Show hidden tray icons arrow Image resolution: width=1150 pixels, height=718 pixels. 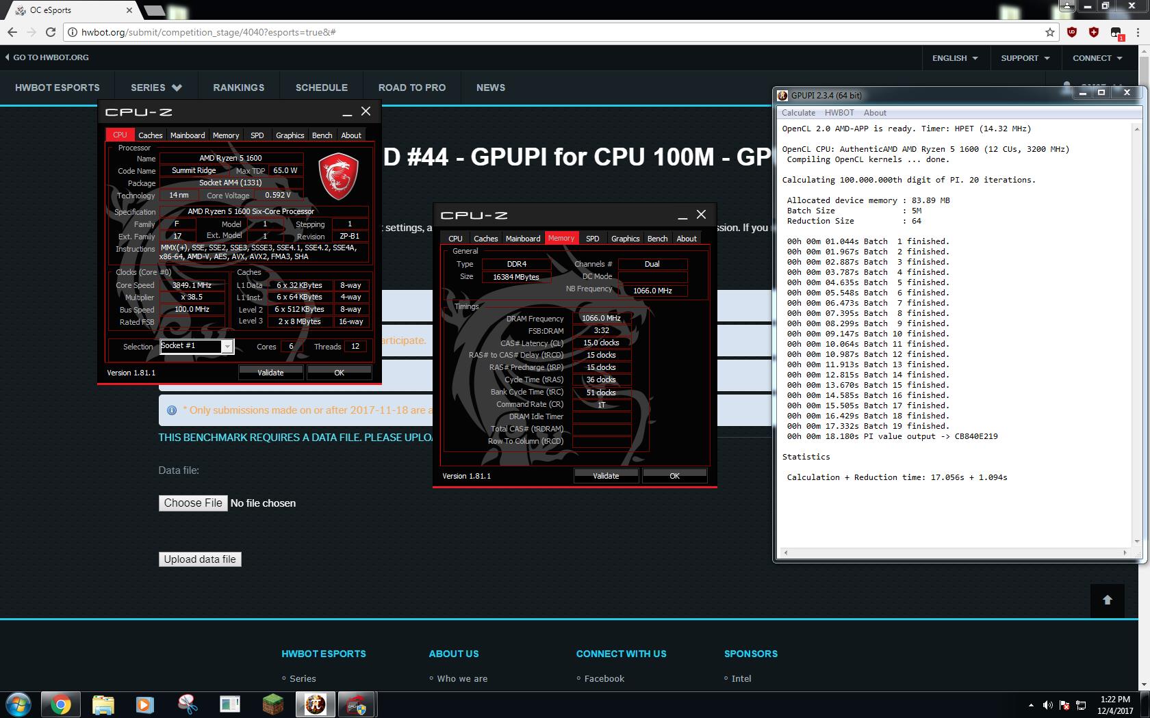click(1031, 705)
